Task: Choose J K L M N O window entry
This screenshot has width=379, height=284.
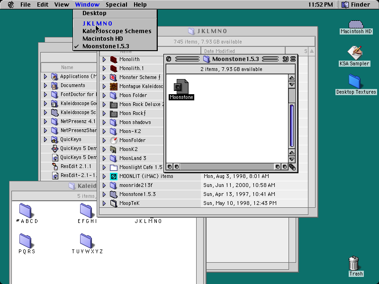Action: [x=115, y=23]
